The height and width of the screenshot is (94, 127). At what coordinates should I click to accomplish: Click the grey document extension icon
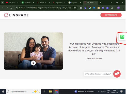click(81, 8)
